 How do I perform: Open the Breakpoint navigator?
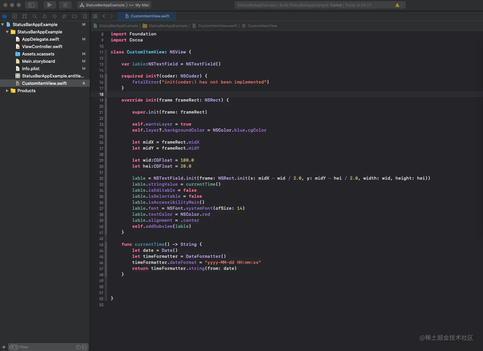point(75,16)
